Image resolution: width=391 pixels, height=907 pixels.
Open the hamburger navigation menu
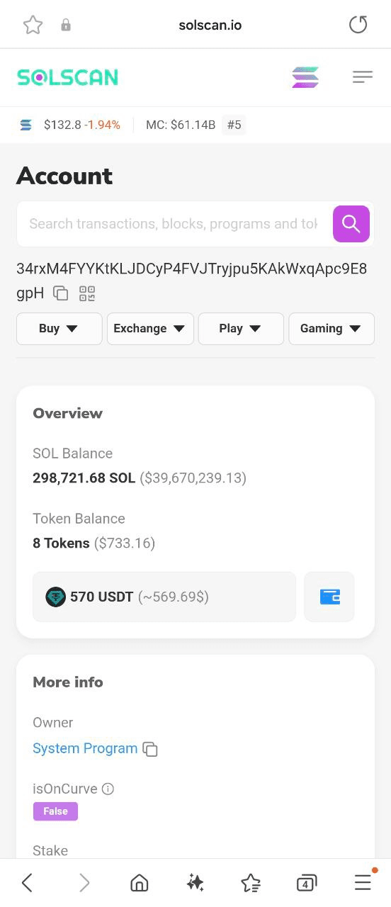pyautogui.click(x=363, y=77)
